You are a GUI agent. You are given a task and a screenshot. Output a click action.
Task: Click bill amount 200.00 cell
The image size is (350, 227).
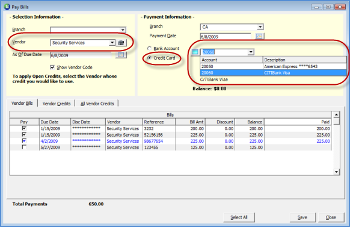pyautogui.click(x=191, y=128)
